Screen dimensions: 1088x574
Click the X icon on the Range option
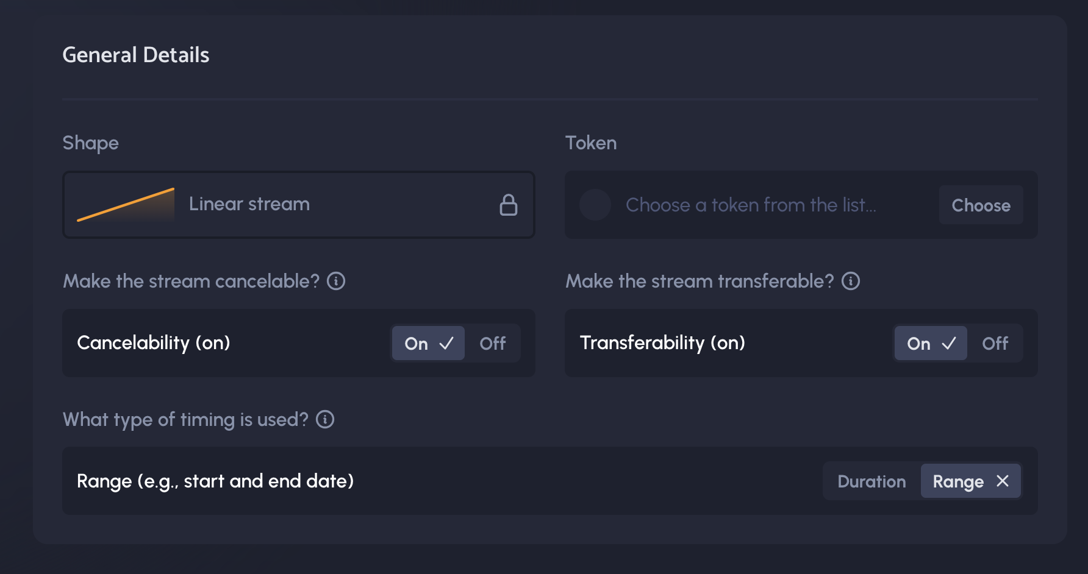point(1002,481)
